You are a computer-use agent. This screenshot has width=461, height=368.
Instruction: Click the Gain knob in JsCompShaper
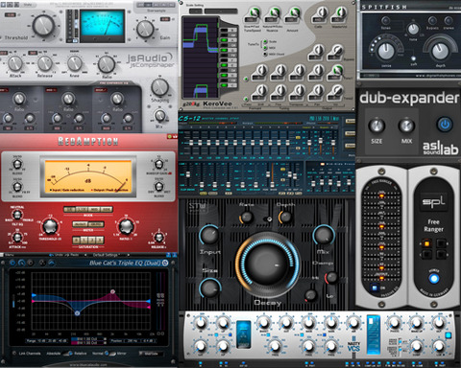145,29
